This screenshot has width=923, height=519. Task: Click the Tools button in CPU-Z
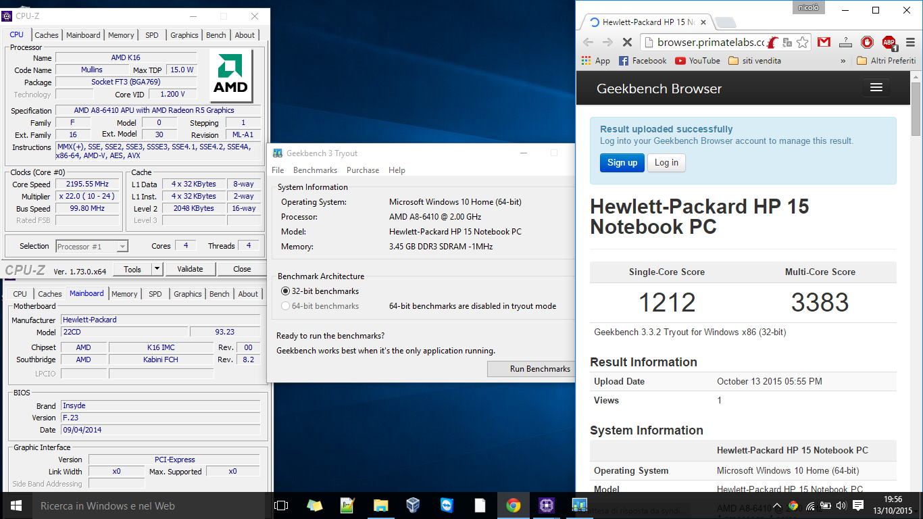[x=132, y=269]
